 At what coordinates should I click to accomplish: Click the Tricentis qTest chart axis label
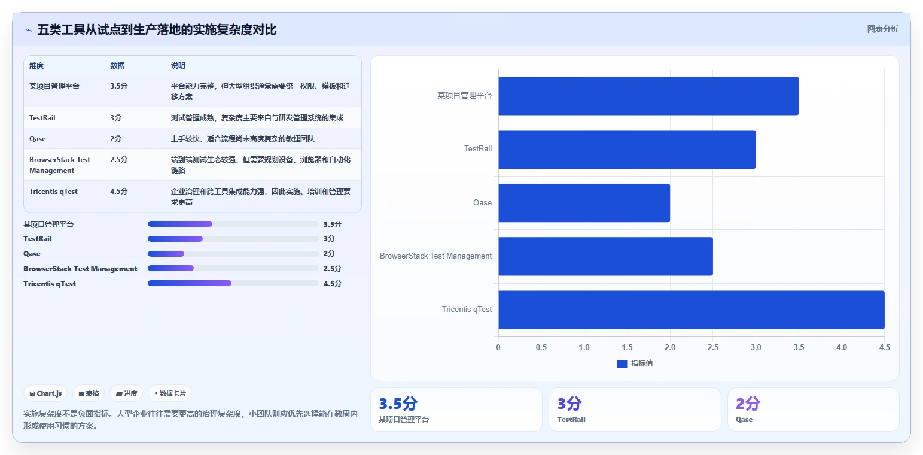467,309
